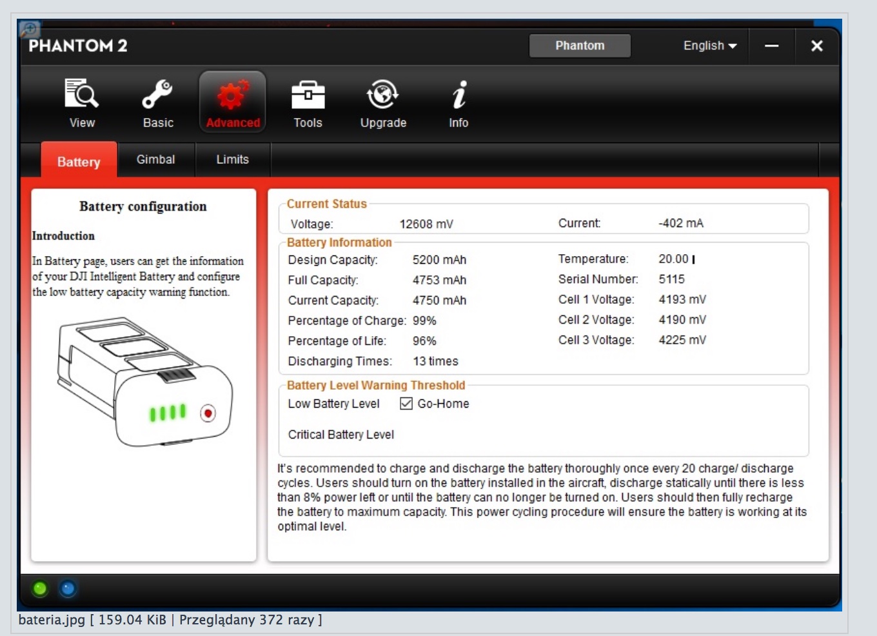The height and width of the screenshot is (636, 877).
Task: Switch to the Battery tab
Action: point(79,161)
